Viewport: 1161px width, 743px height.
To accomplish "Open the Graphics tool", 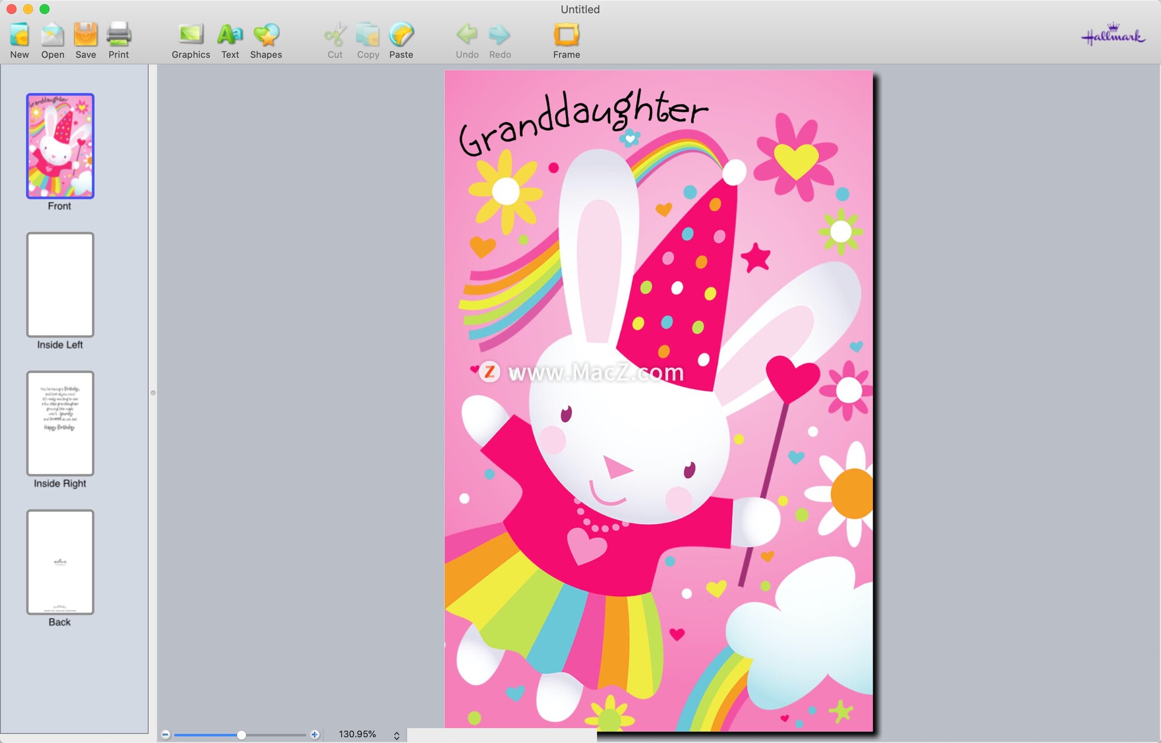I will 191,35.
